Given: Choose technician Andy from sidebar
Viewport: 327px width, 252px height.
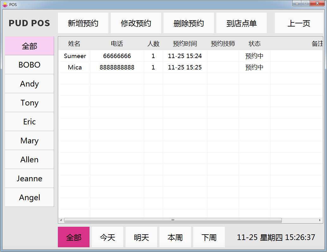Looking at the screenshot, I should coord(29,84).
